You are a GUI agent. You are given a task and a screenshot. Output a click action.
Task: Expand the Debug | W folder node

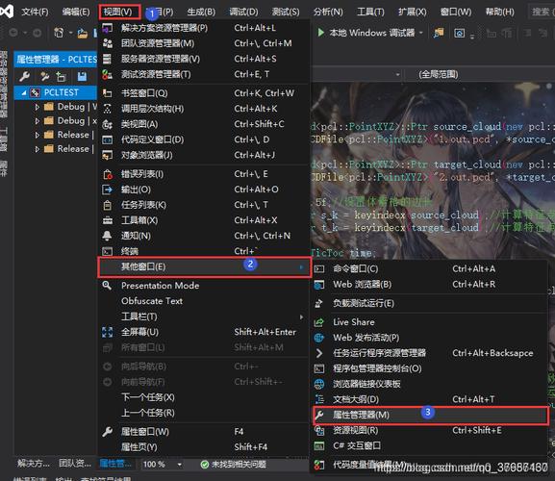pos(37,107)
